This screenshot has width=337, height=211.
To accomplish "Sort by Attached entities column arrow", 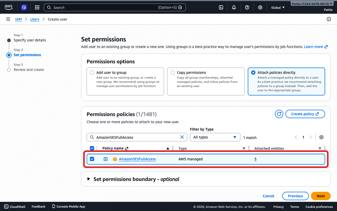I will pos(320,148).
